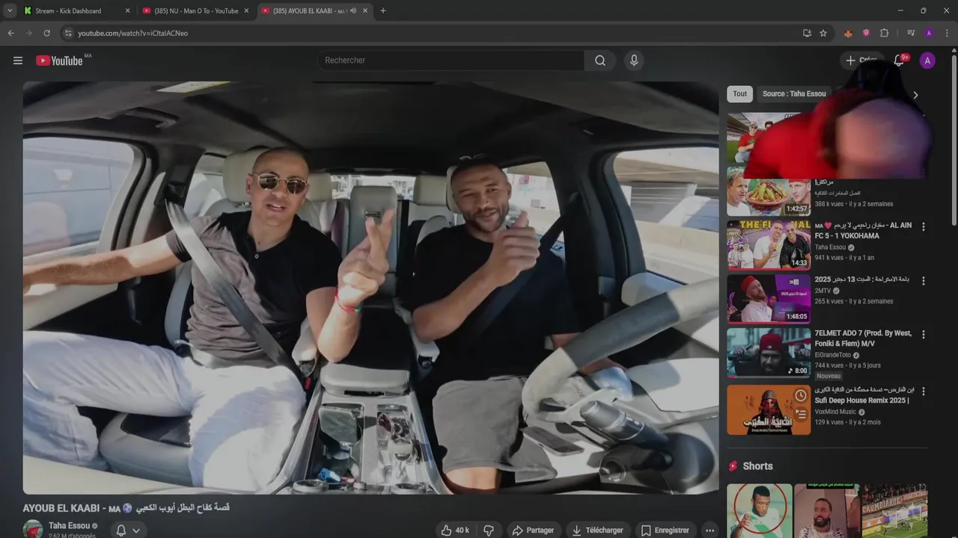This screenshot has height=538, width=958.
Task: Click the Partager share button
Action: pyautogui.click(x=533, y=531)
